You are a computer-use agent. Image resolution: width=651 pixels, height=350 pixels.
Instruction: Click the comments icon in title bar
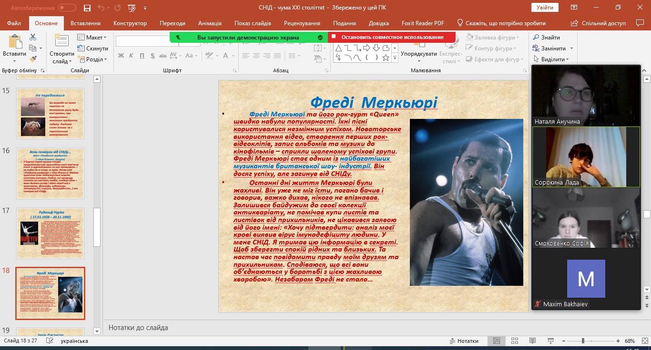[640, 23]
